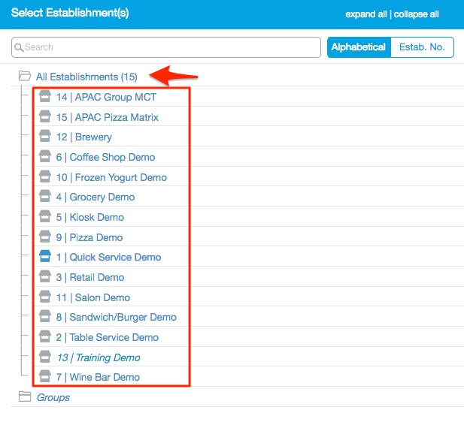Click the store icon beside Coffee Shop Demo
464x425 pixels.
coord(45,157)
